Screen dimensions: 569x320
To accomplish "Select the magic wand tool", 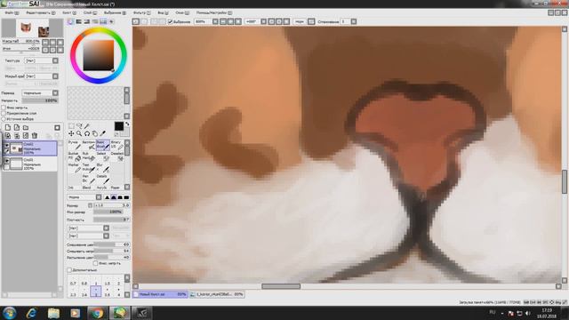I will 87,126.
